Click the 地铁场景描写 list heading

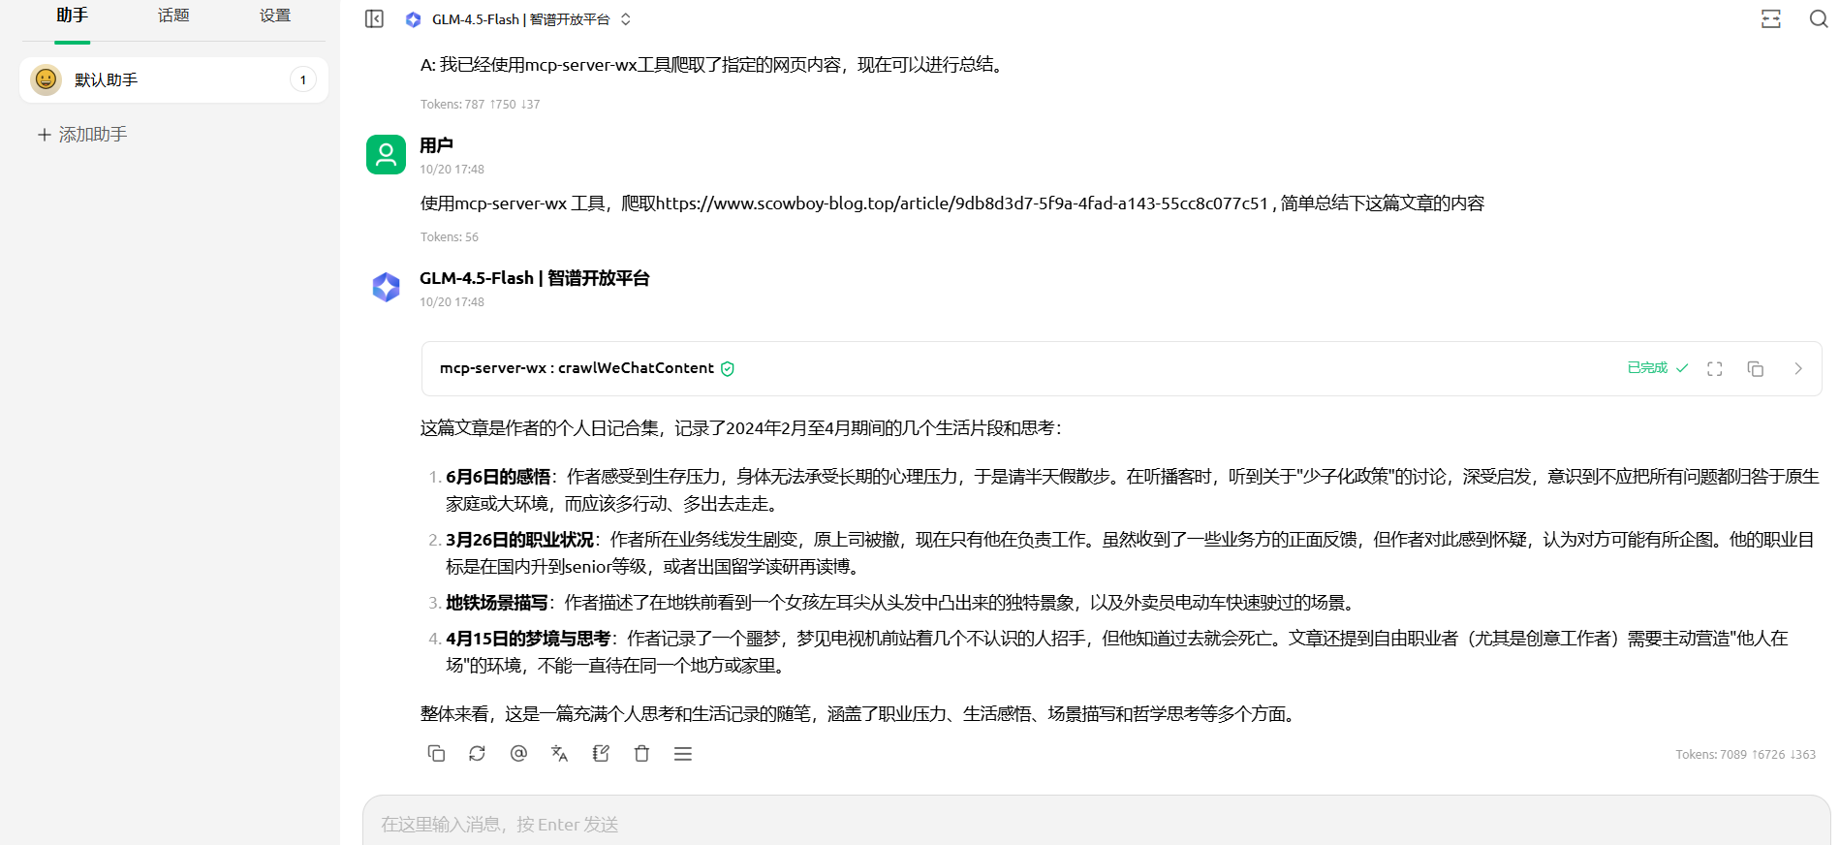(x=497, y=603)
